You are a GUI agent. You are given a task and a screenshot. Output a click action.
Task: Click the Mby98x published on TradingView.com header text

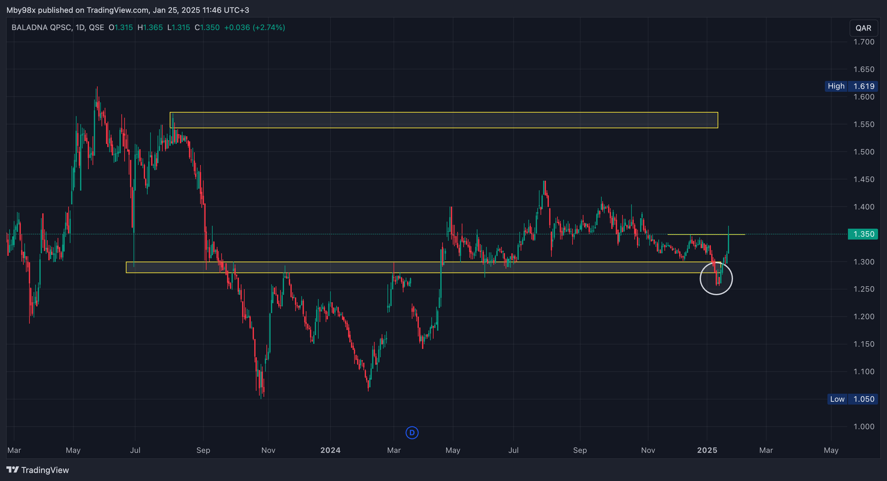tap(128, 10)
